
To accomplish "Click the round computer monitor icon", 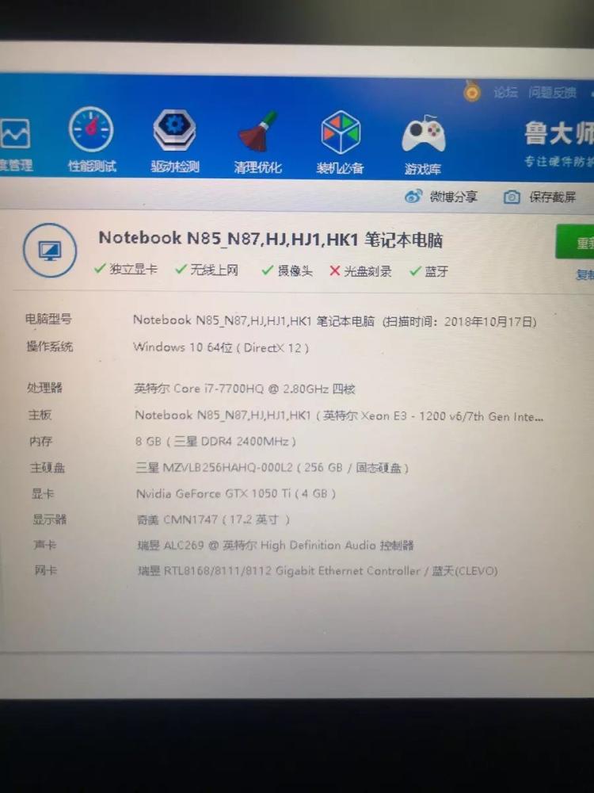I will (x=49, y=251).
